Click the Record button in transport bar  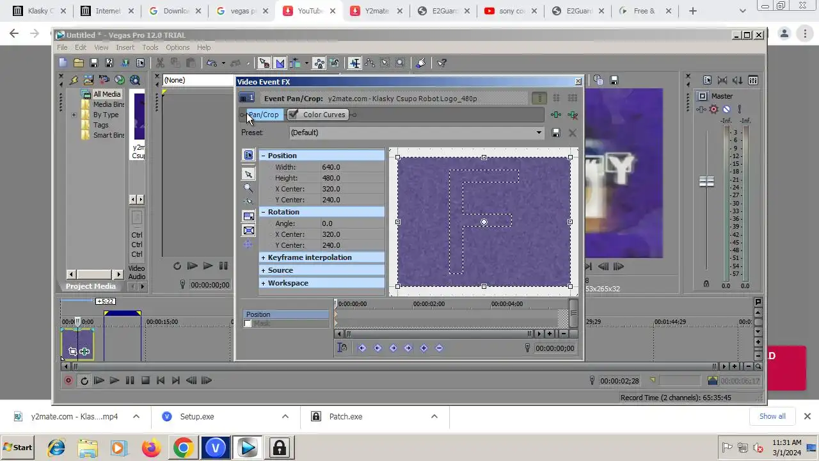point(68,380)
